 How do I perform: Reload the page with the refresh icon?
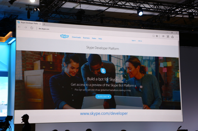click(32, 28)
